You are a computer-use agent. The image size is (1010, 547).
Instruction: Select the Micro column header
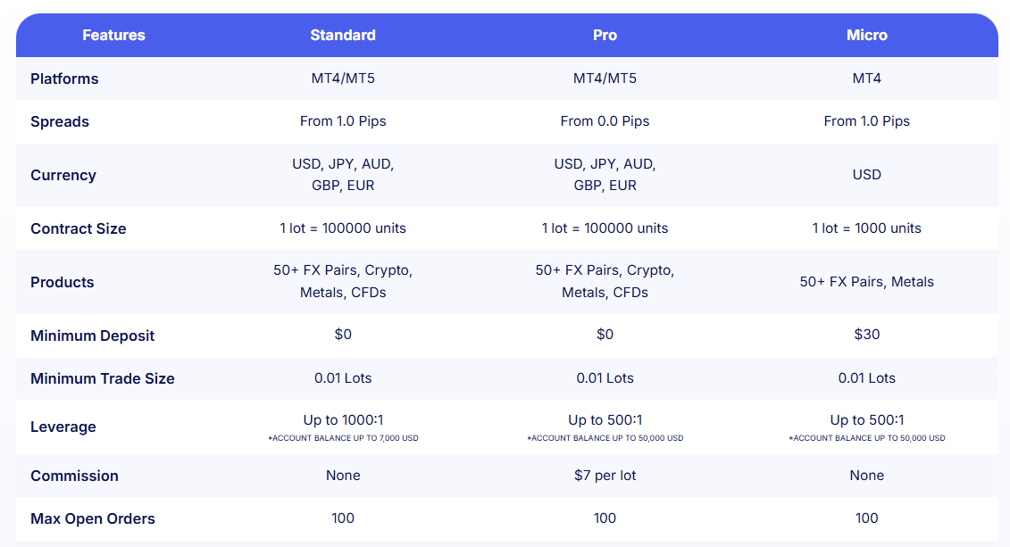tap(866, 36)
